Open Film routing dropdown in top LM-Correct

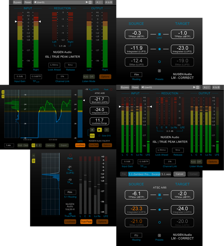(136, 75)
